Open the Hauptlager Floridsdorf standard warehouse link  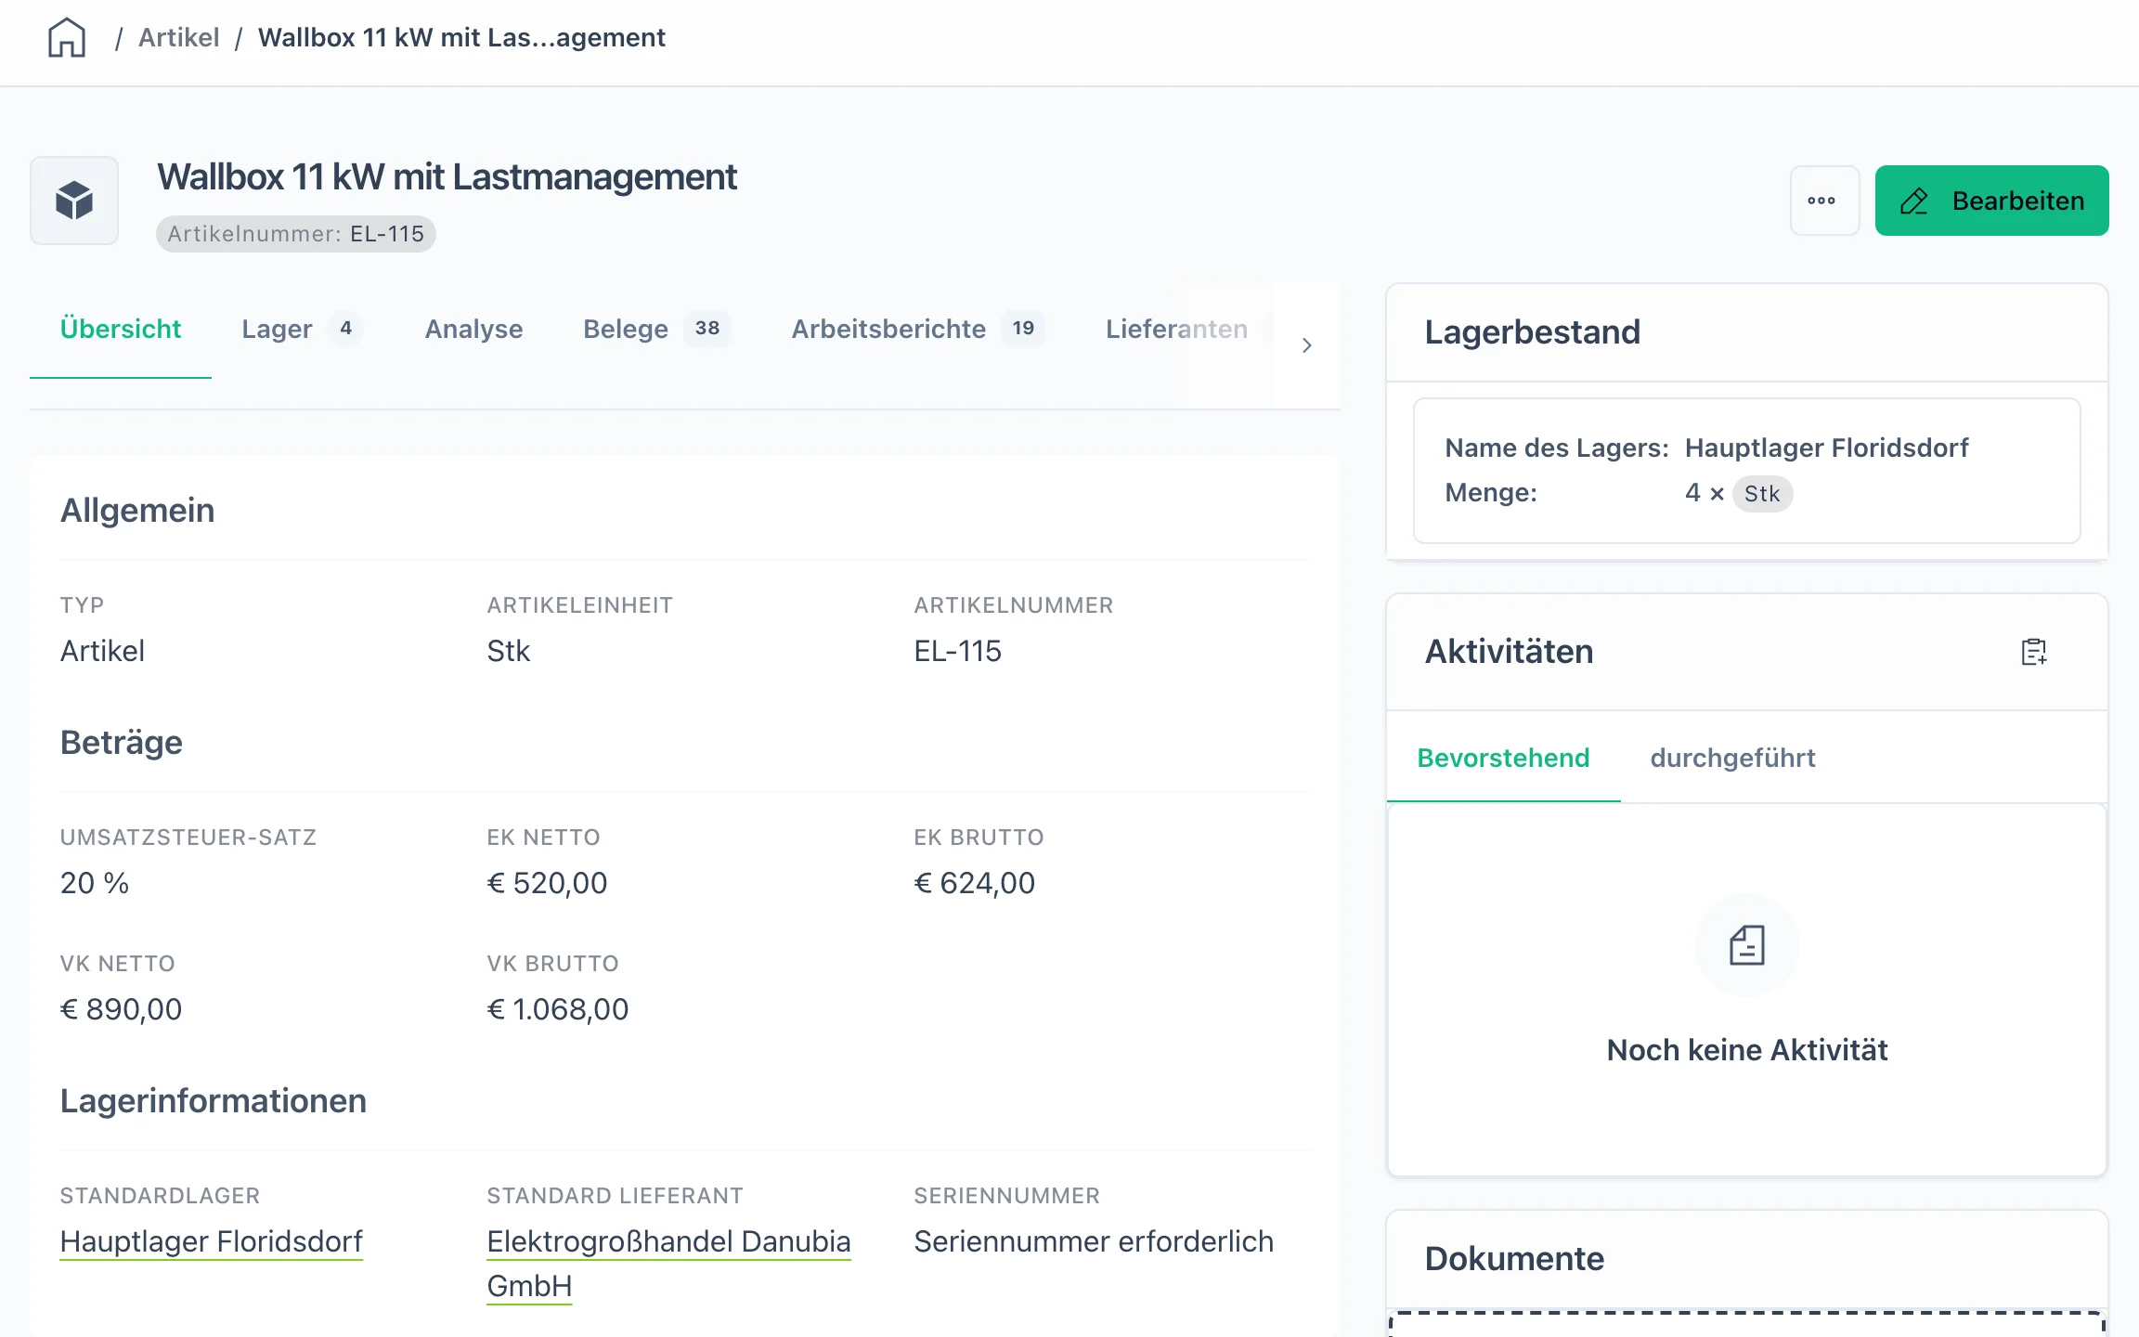(x=212, y=1241)
